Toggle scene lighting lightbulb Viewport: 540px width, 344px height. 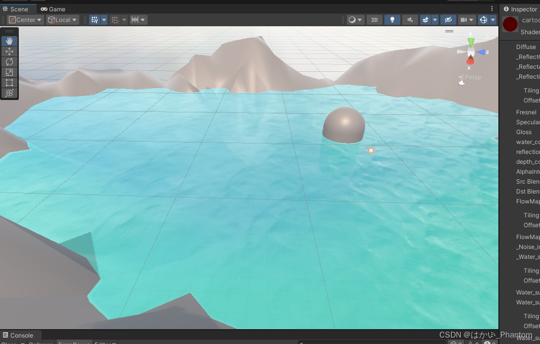[392, 20]
